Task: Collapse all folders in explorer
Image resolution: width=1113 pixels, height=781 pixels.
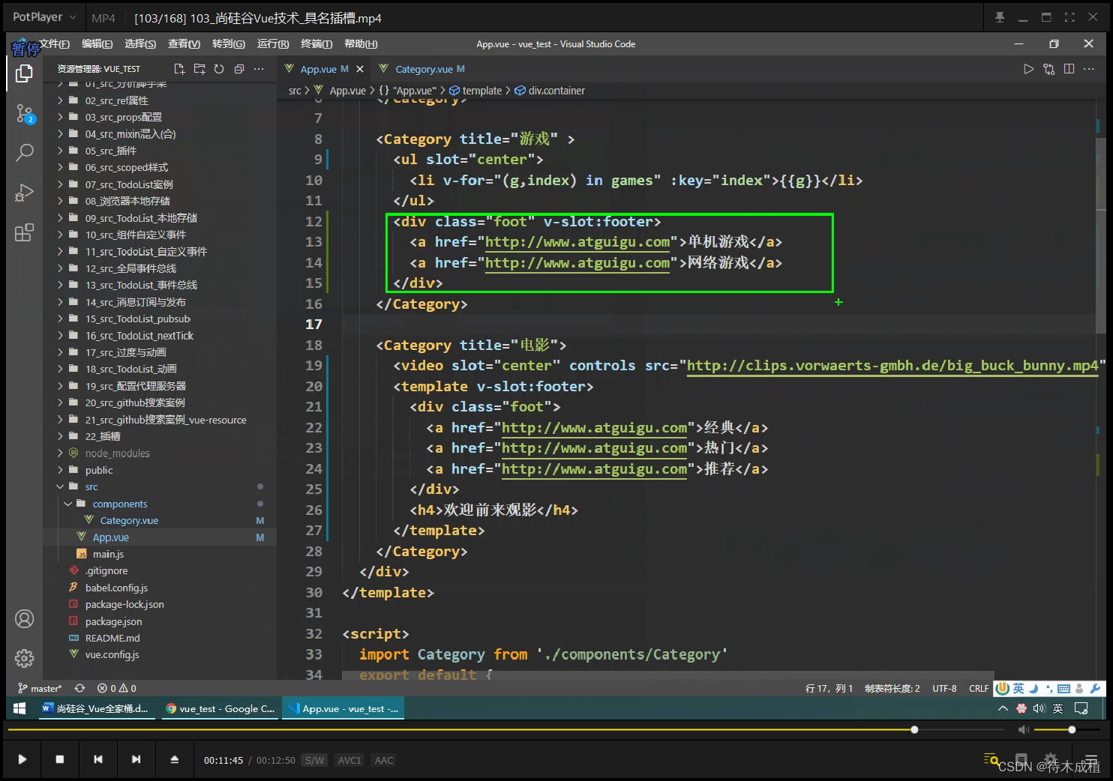Action: [239, 69]
